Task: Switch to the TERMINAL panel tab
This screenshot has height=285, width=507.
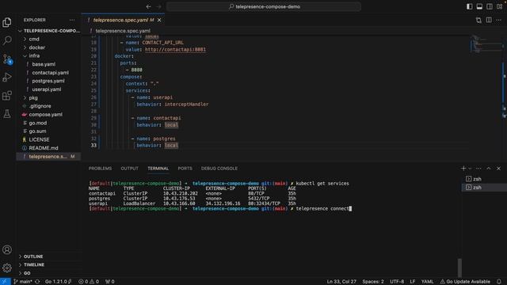Action: pos(158,169)
